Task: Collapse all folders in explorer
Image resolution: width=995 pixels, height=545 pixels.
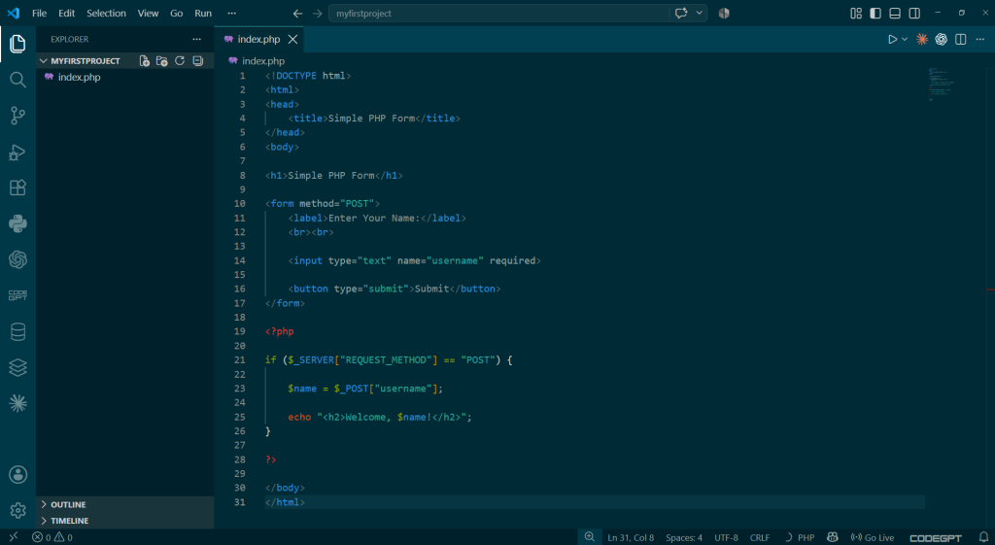Action: point(198,61)
